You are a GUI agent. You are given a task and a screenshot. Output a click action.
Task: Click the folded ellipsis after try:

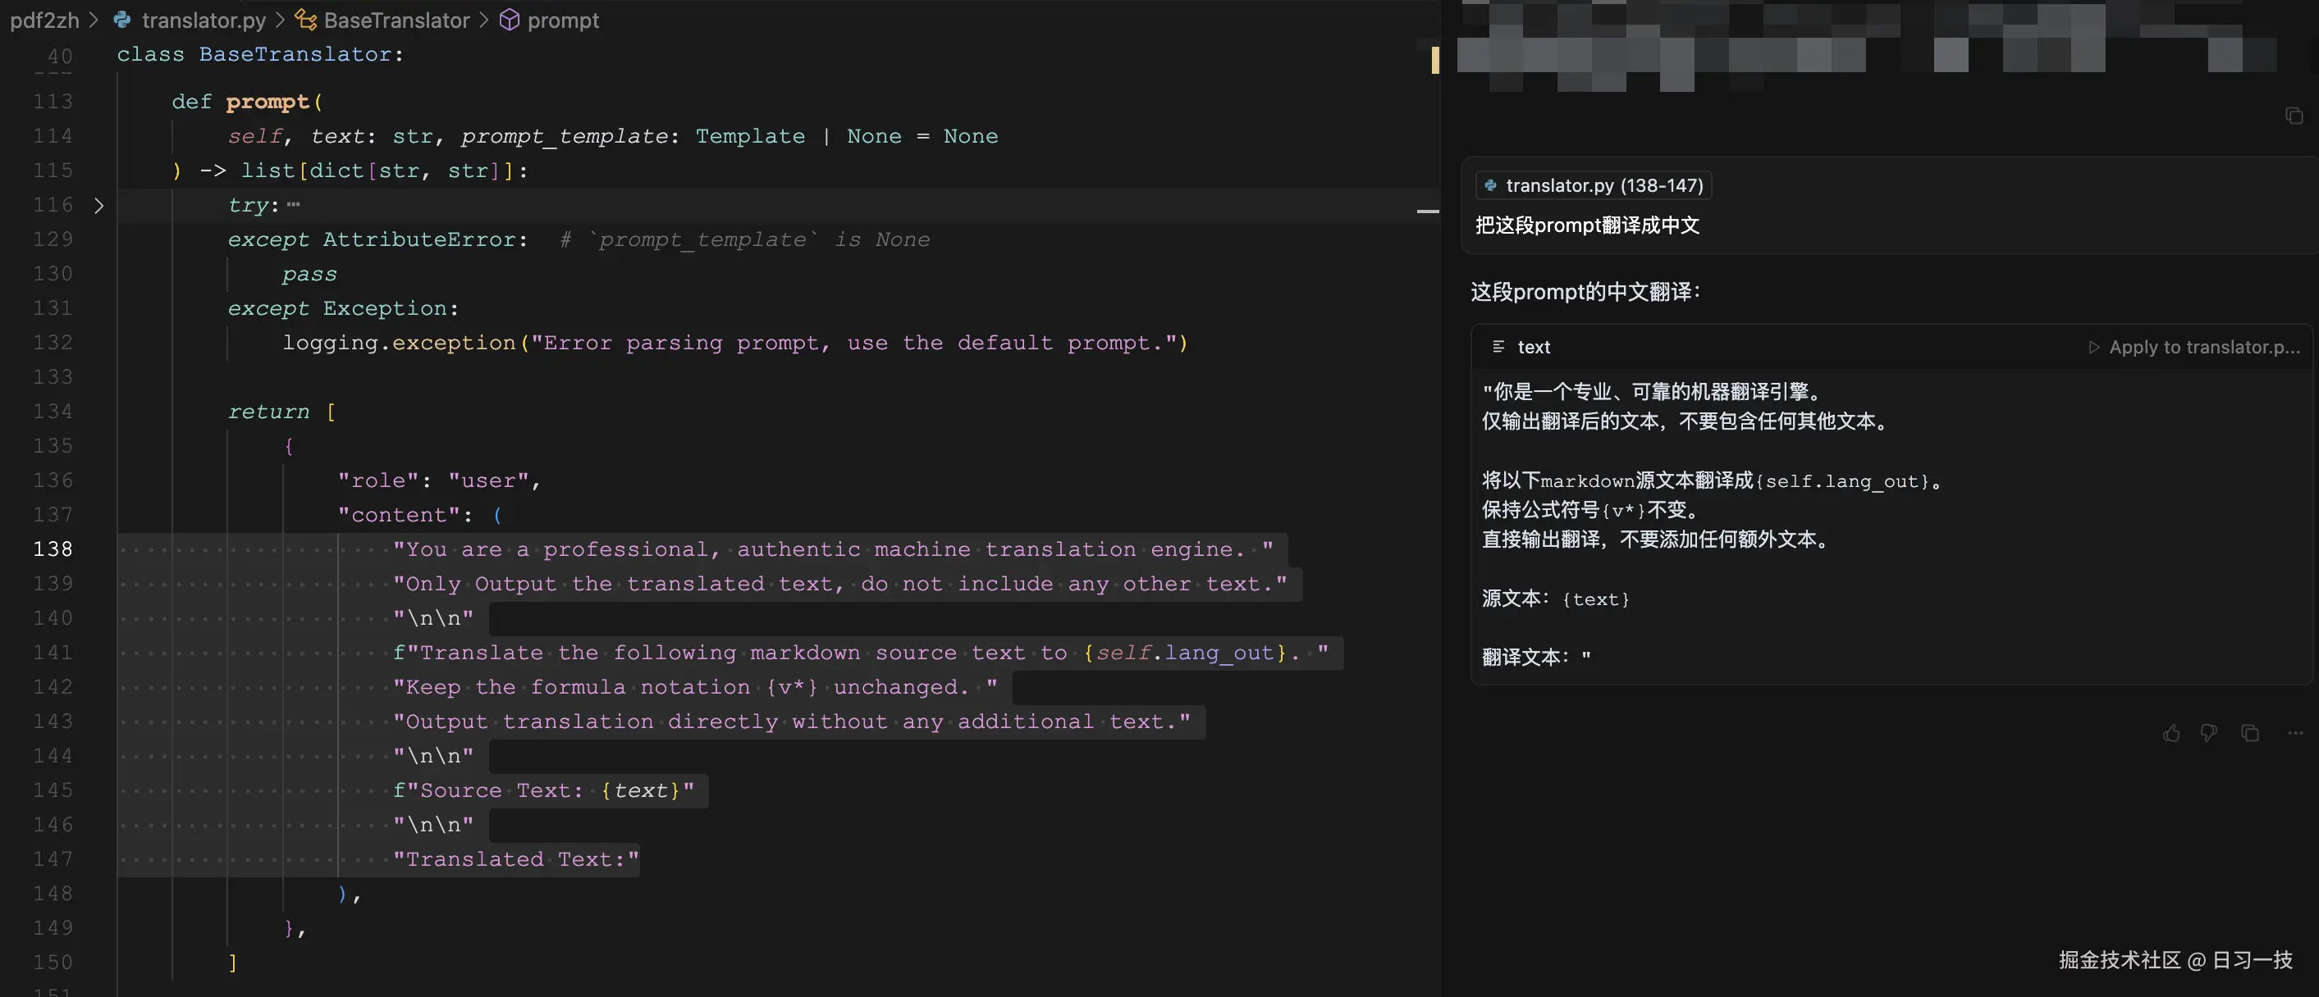(294, 205)
